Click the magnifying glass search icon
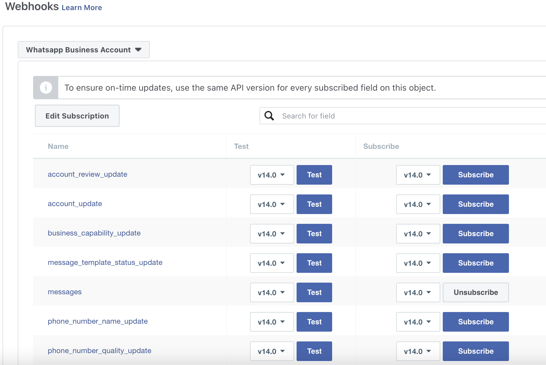Image resolution: width=546 pixels, height=365 pixels. (x=269, y=116)
